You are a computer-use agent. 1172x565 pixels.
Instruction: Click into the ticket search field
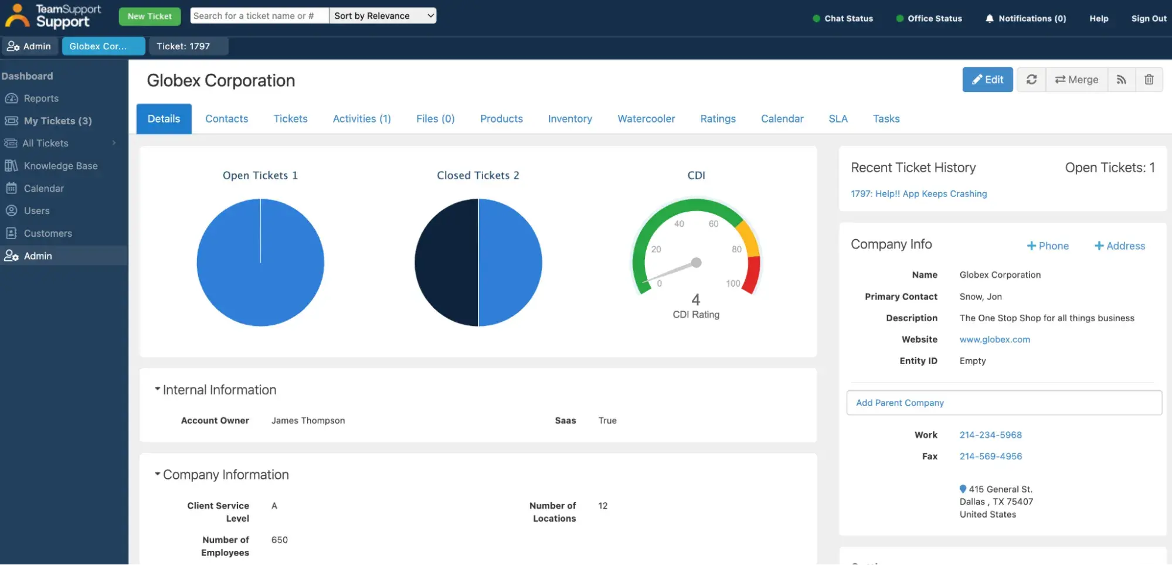[259, 16]
